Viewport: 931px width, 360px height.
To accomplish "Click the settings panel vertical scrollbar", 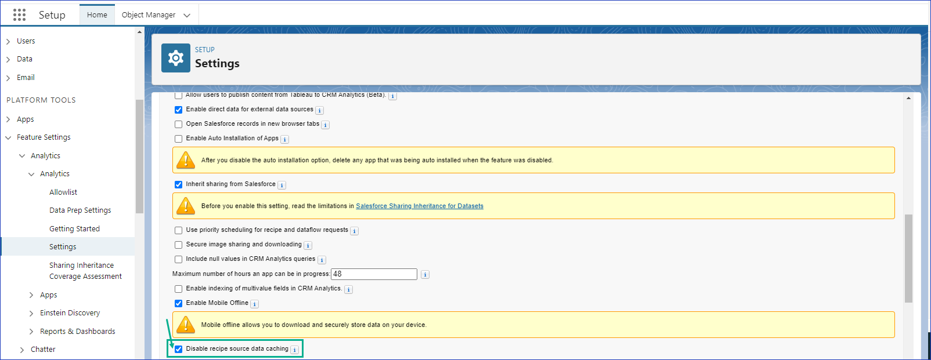I will pos(908,258).
